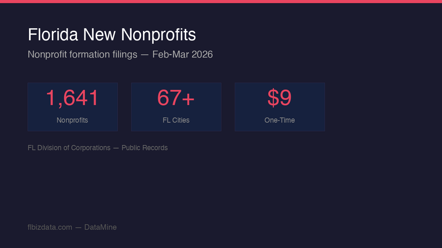Click the Nonprofit formation filings subtitle
This screenshot has width=442, height=248.
(120, 54)
